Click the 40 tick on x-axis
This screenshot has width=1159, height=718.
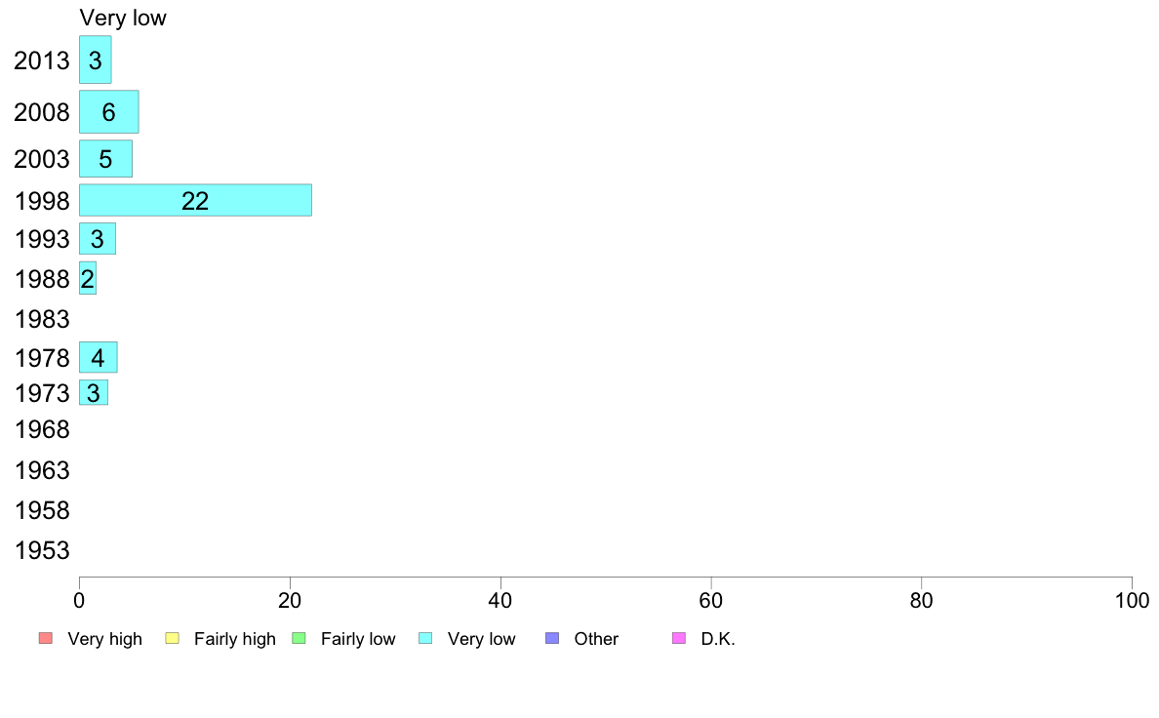click(x=500, y=600)
